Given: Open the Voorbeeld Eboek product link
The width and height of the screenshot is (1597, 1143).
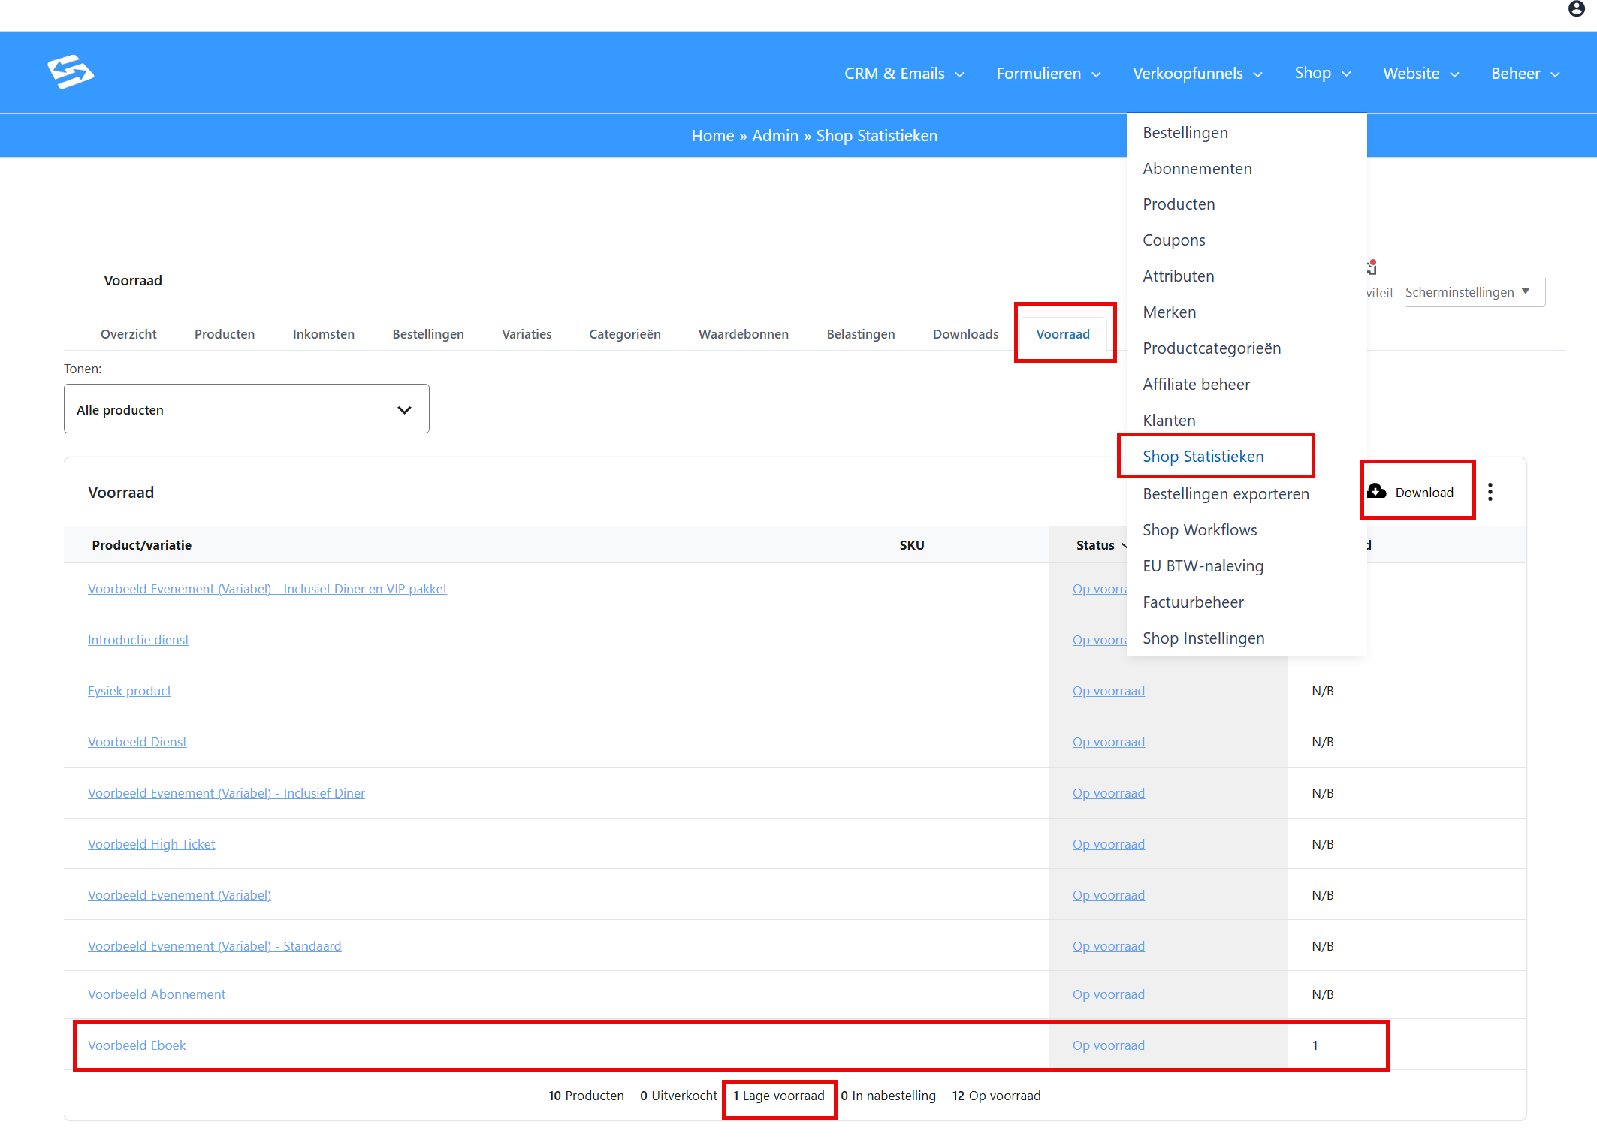Looking at the screenshot, I should 137,1045.
